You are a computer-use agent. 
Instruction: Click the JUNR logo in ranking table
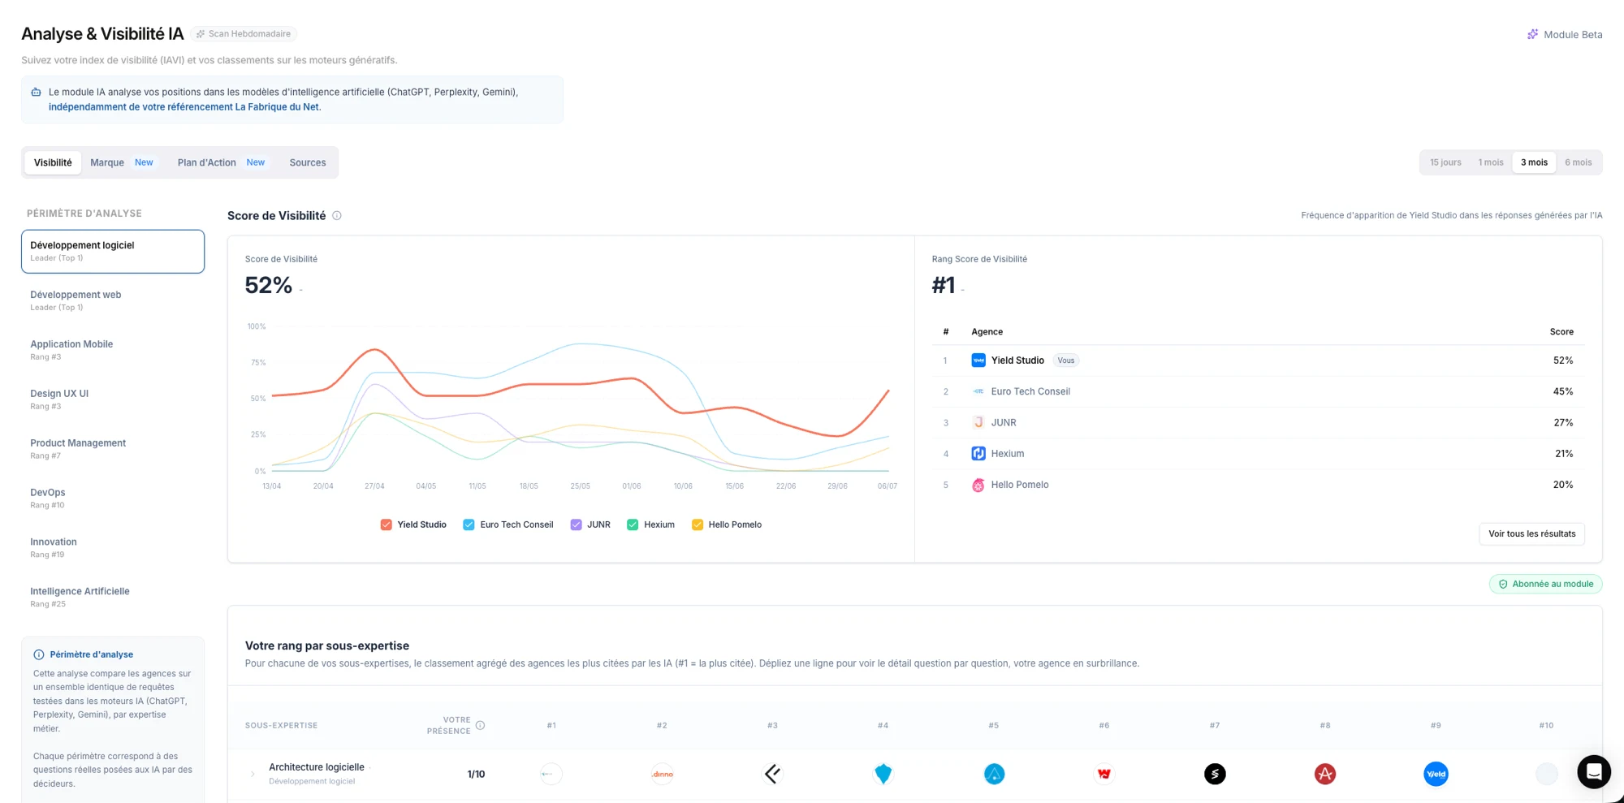978,423
